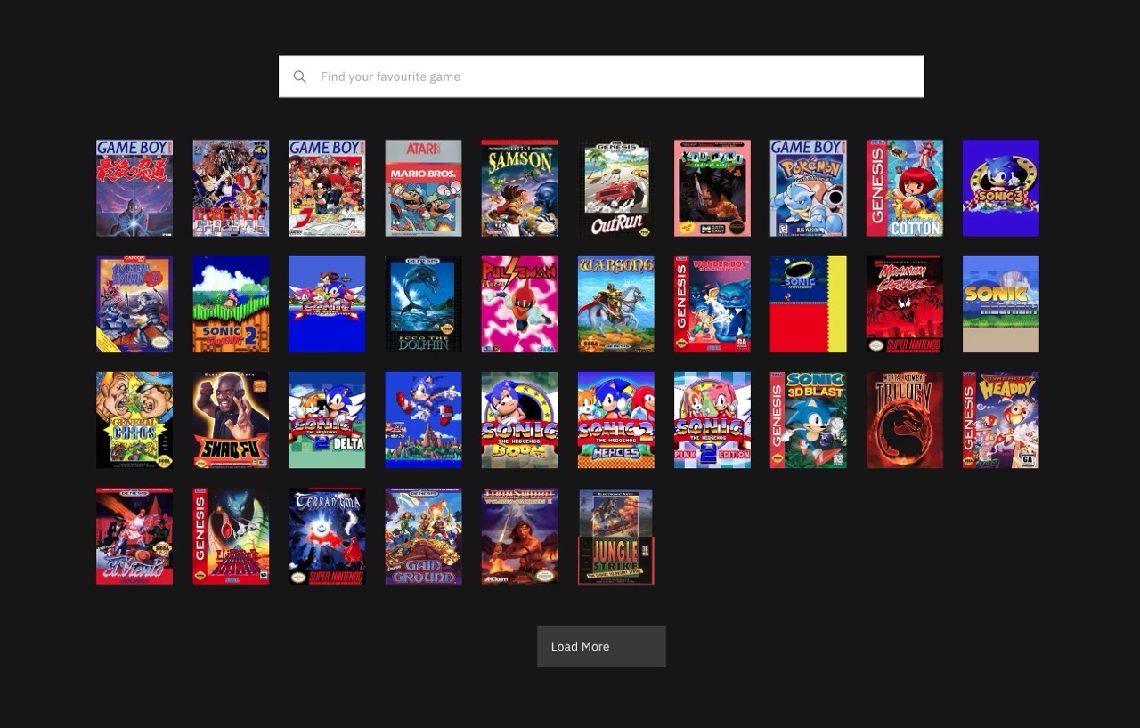Open the Game Boy Pokémon Blue cover
The height and width of the screenshot is (728, 1140).
click(809, 188)
